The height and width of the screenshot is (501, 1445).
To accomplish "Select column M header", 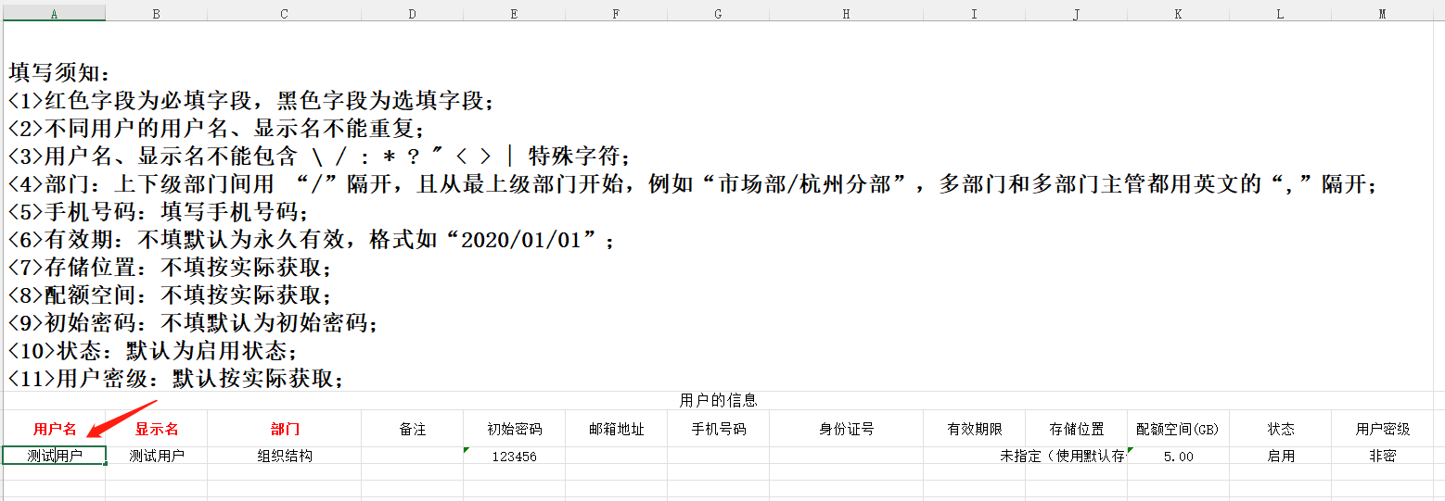I will [1382, 13].
